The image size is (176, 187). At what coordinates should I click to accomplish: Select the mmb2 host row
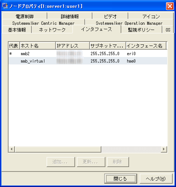(88, 54)
